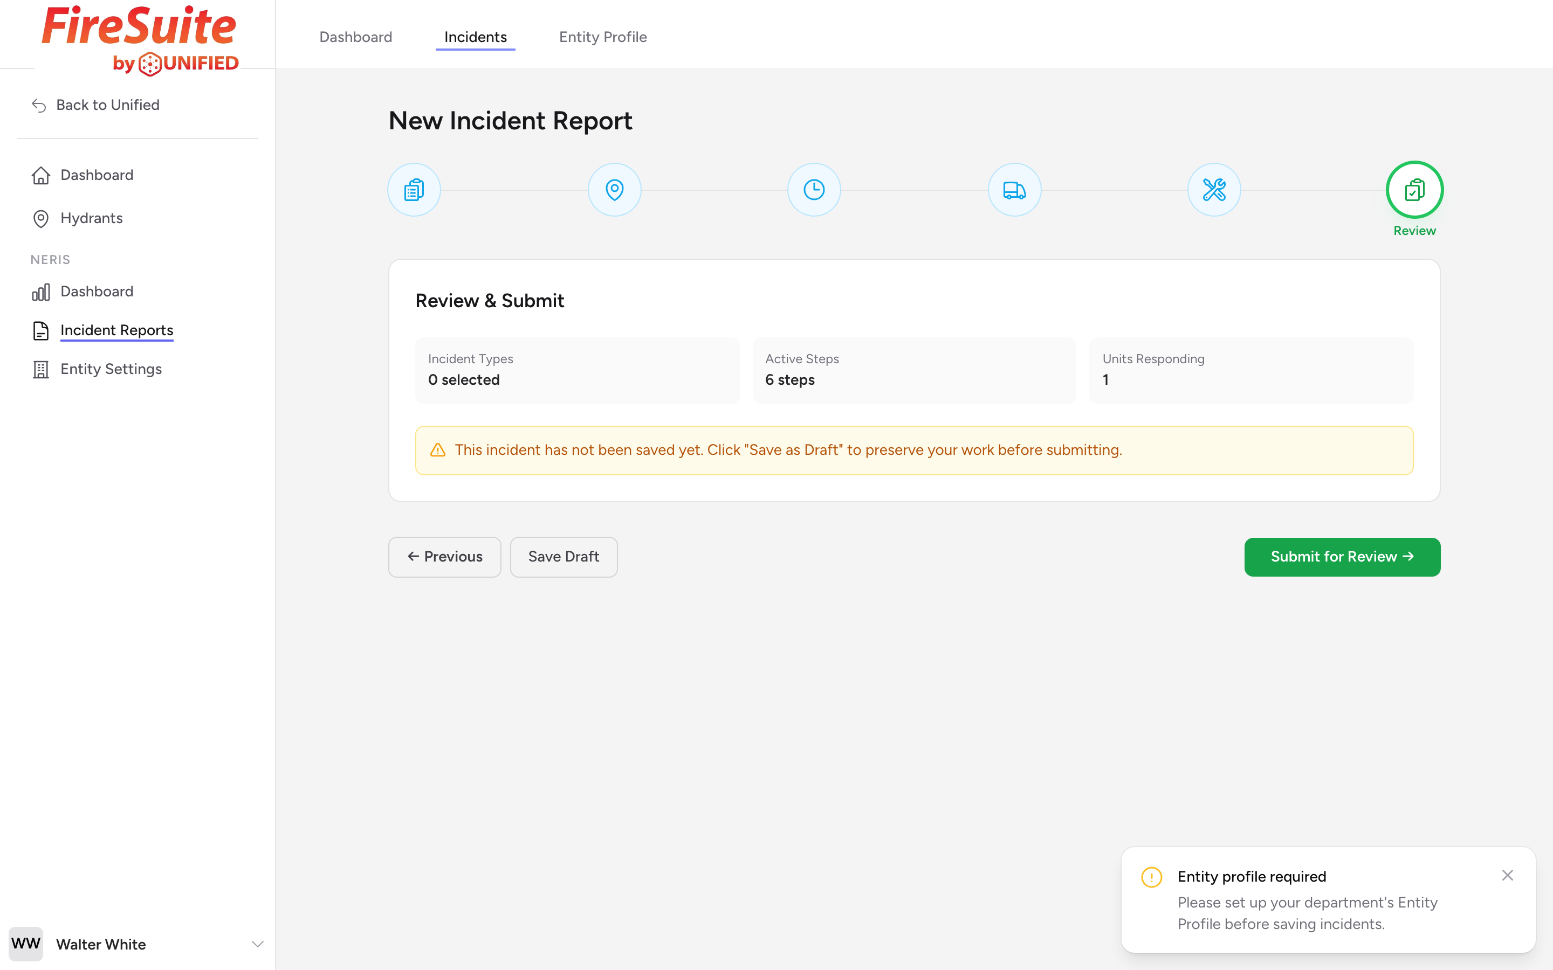Click the Entity profile required title
This screenshot has width=1553, height=970.
coord(1252,876)
